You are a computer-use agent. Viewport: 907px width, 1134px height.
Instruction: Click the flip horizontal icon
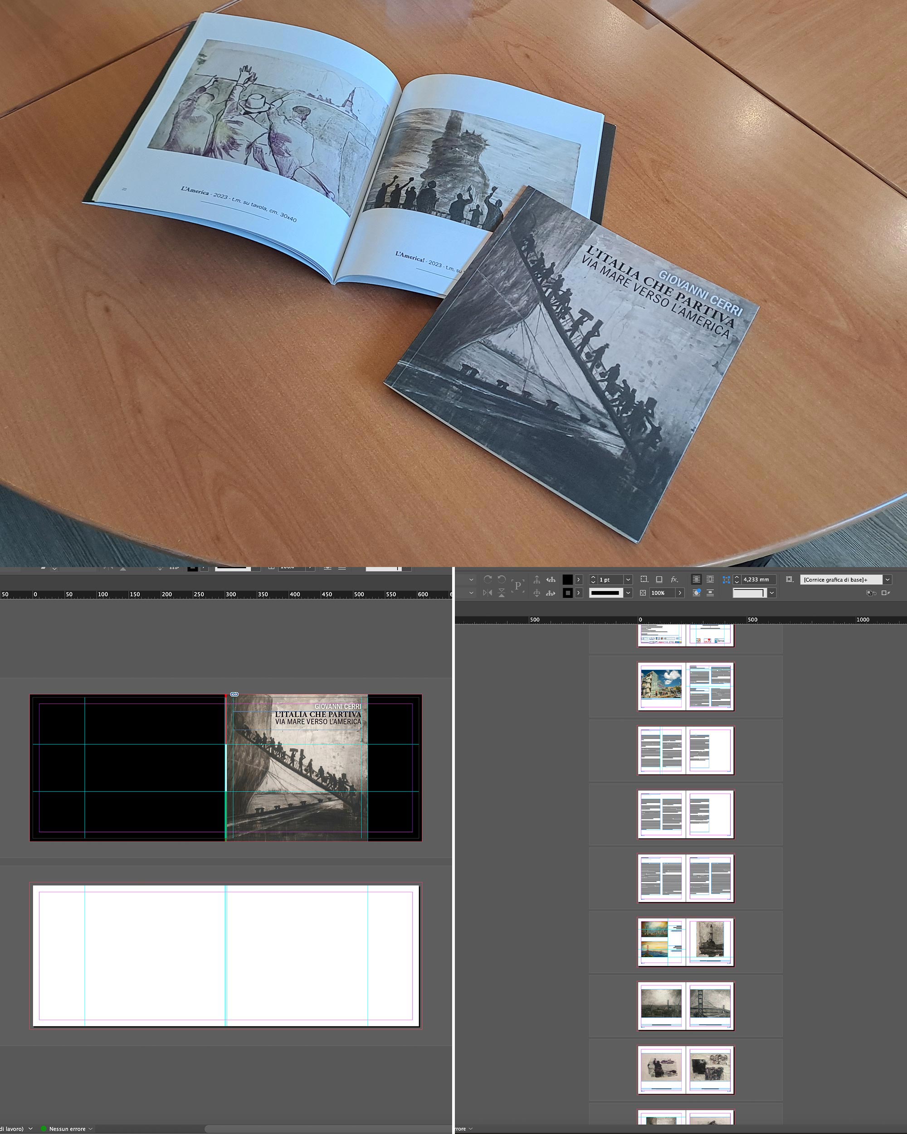(488, 593)
